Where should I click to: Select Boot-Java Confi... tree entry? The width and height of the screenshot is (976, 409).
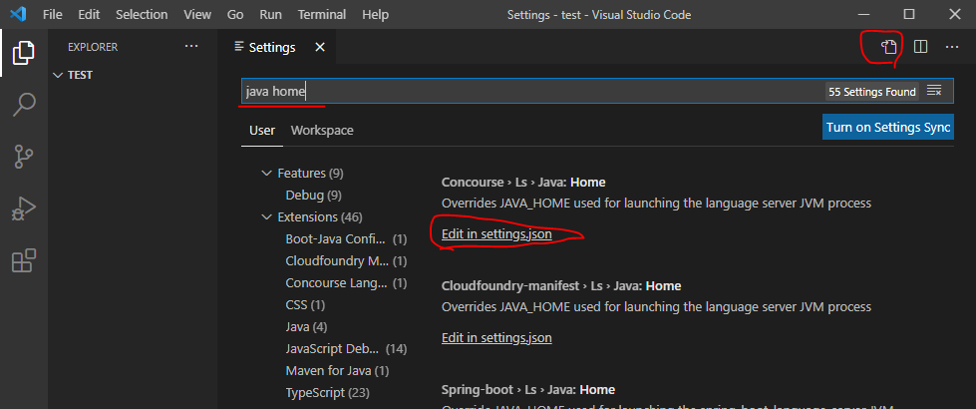[x=346, y=239]
